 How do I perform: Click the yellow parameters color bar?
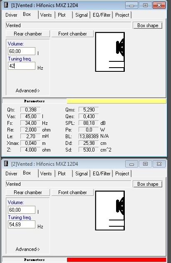pyautogui.click(x=116, y=101)
